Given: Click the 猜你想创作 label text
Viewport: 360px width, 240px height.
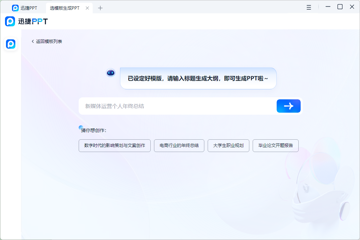Looking at the screenshot, I should 93,130.
